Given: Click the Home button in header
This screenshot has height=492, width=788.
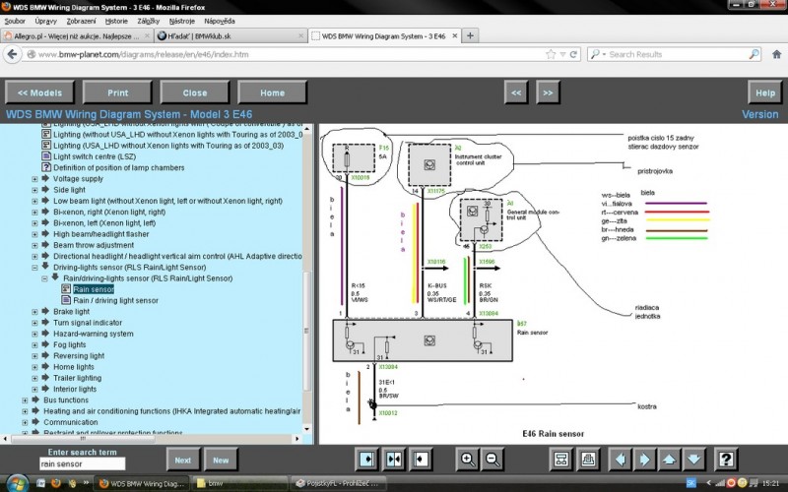Looking at the screenshot, I should tap(273, 92).
